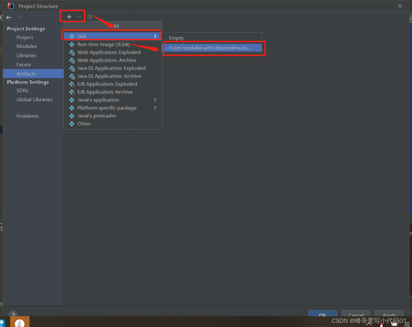Click the Apply button

click(389, 313)
